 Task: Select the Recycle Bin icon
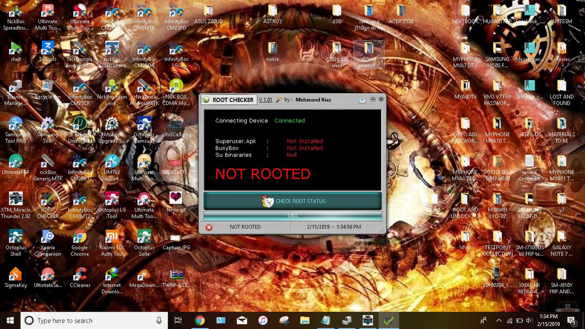(x=48, y=90)
